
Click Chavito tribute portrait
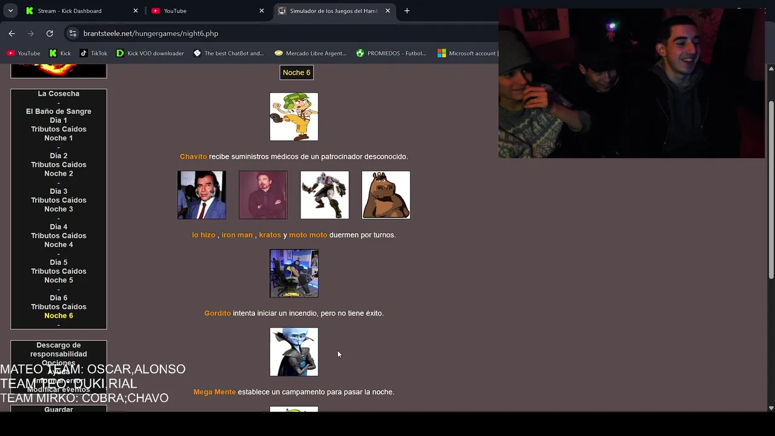pos(294,116)
